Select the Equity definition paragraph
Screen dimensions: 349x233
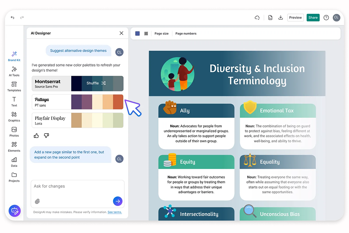coord(196,184)
